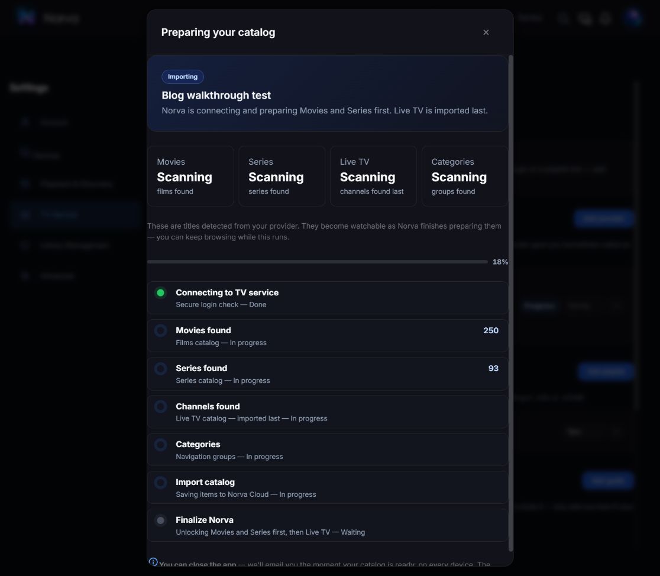Click the 250 movies count
The height and width of the screenshot is (576, 660).
coord(491,330)
